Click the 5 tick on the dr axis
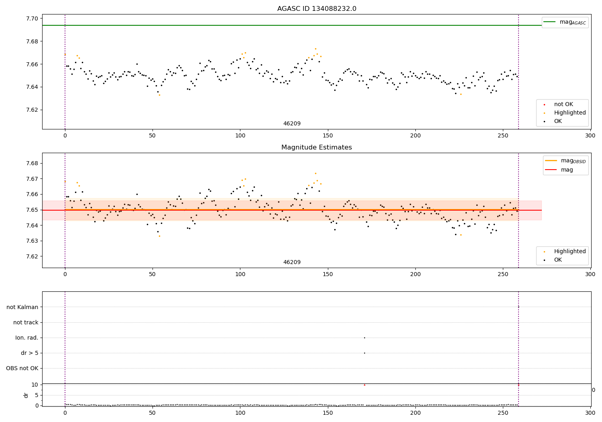 point(37,395)
